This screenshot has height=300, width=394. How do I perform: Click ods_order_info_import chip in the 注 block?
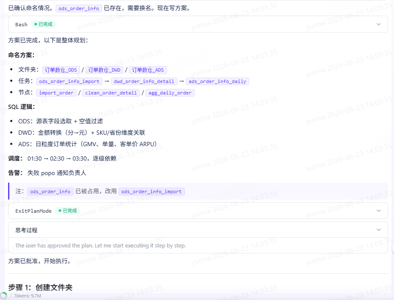pyautogui.click(x=151, y=192)
